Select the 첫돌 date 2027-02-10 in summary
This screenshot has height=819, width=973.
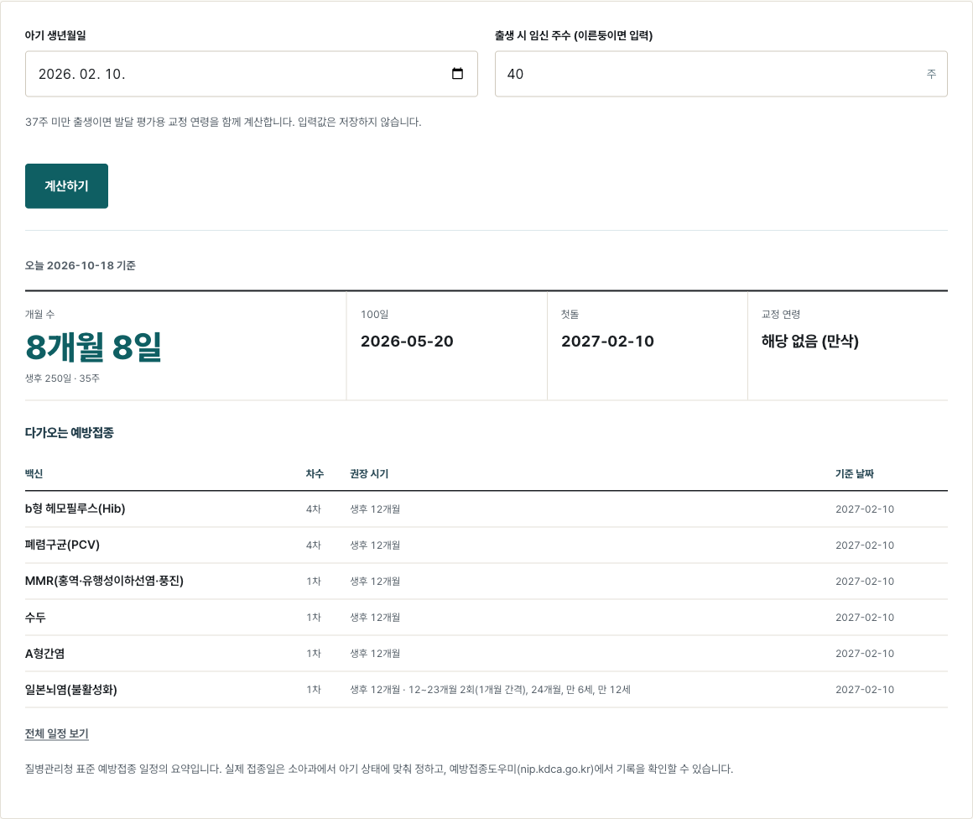(607, 341)
